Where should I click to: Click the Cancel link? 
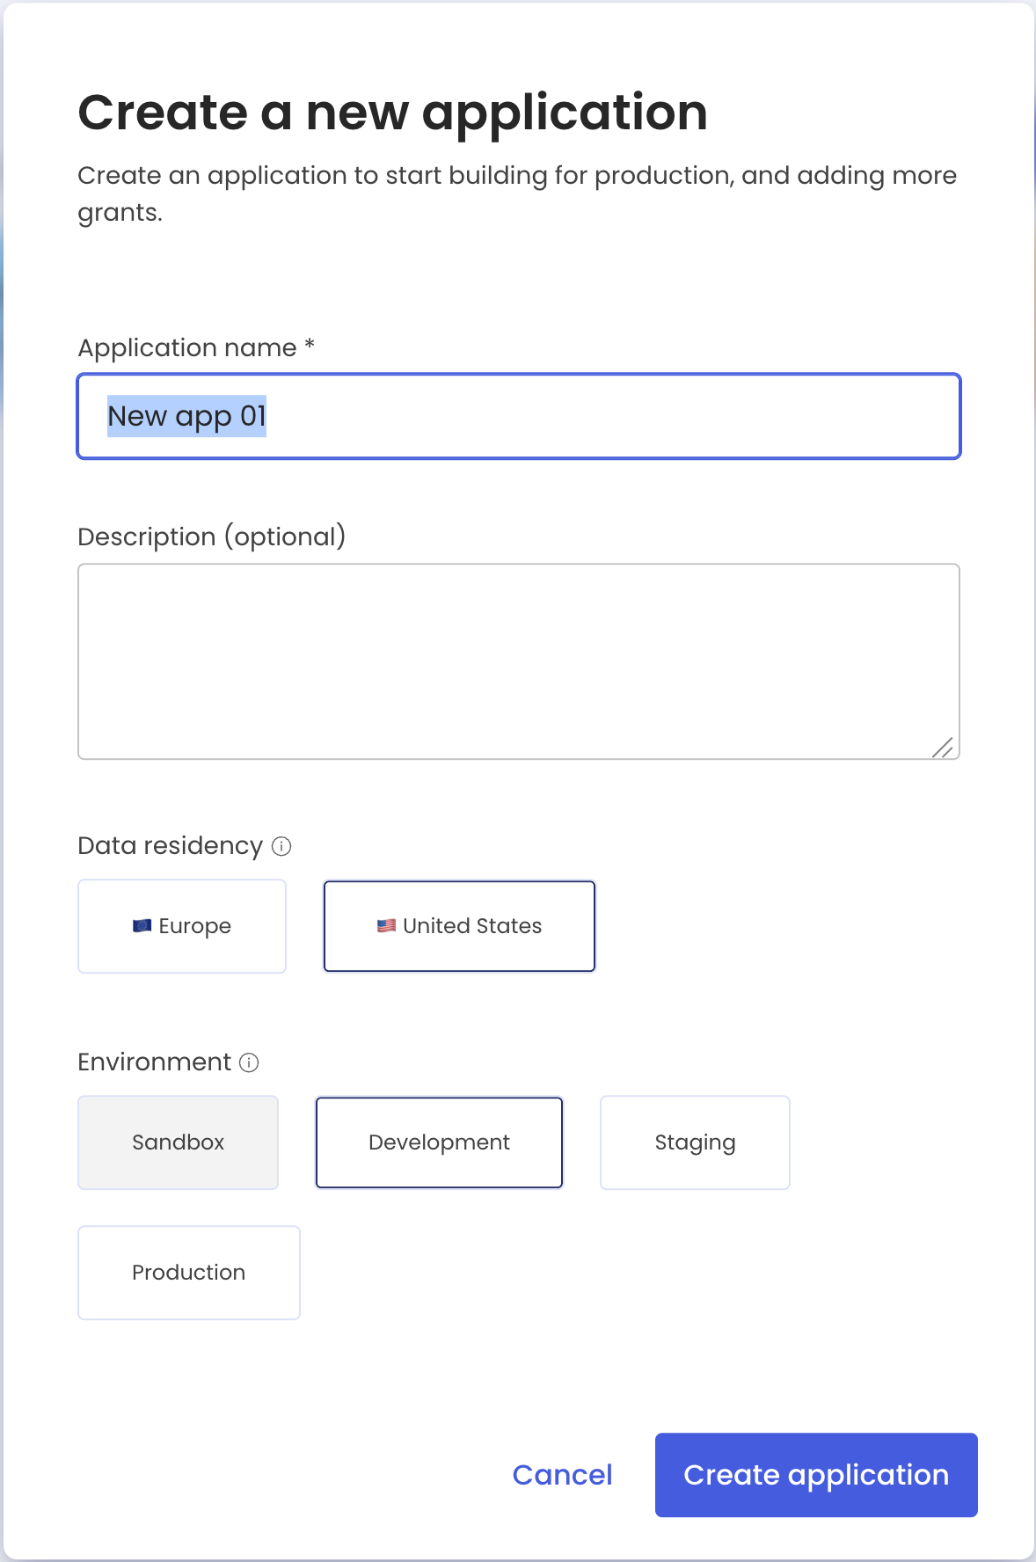561,1475
